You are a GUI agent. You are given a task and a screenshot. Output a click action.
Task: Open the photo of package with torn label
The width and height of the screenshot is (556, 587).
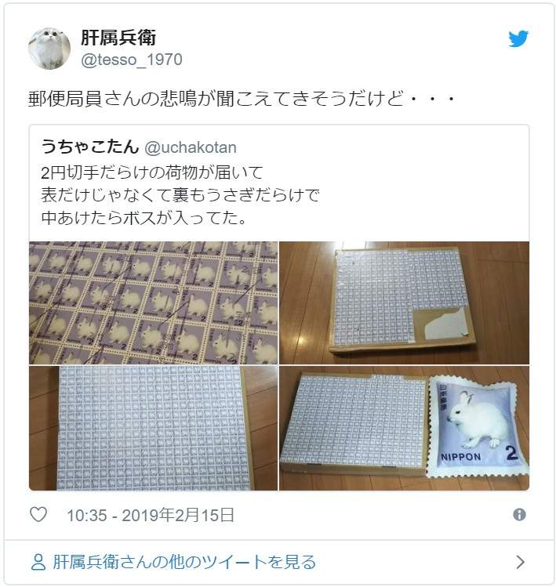click(405, 303)
